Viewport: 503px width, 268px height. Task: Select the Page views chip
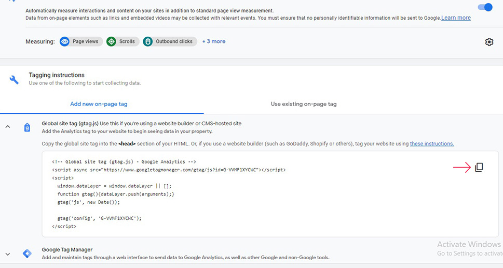click(81, 41)
